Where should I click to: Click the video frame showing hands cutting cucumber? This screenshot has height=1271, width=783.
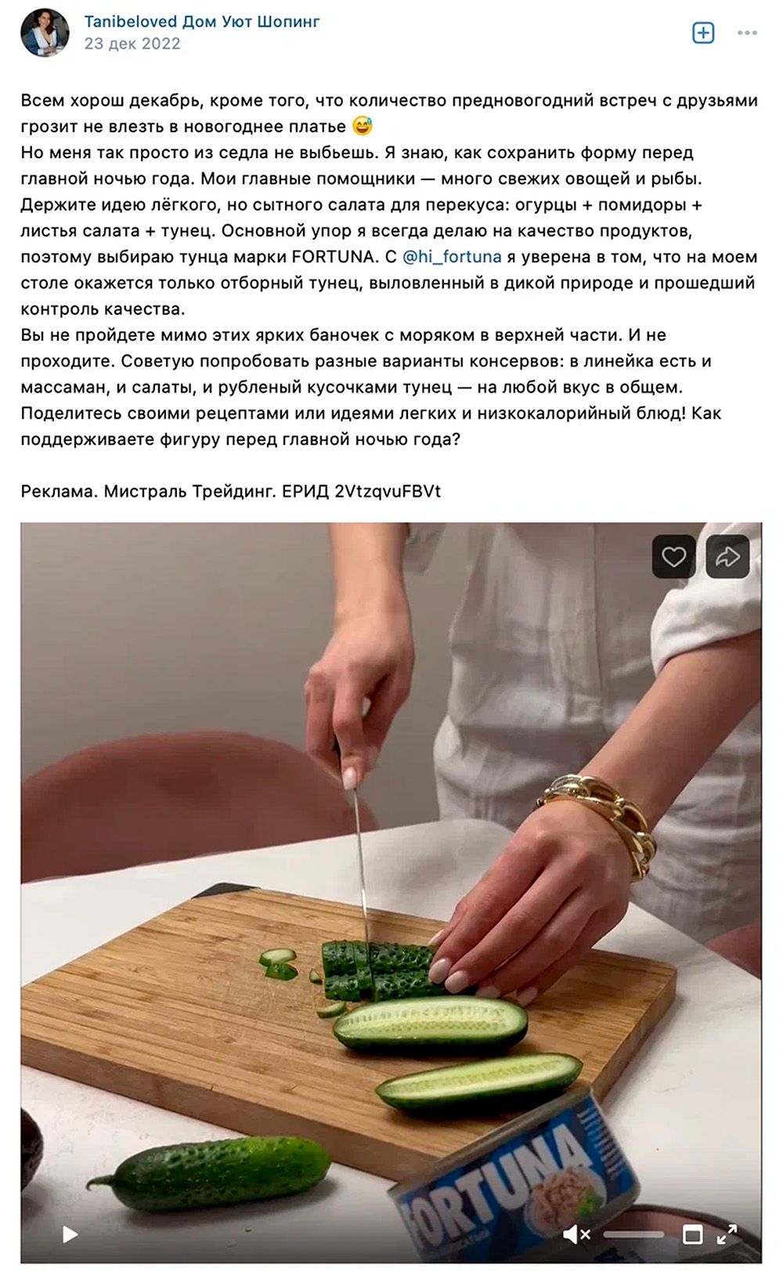pyautogui.click(x=391, y=893)
